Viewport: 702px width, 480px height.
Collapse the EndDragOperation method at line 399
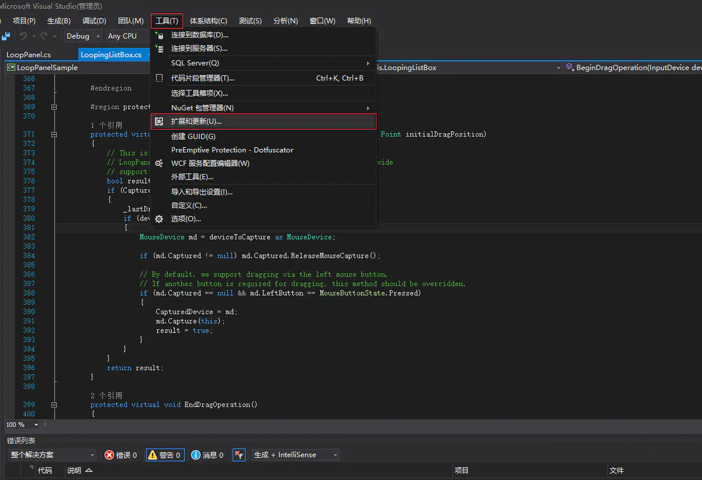tap(54, 405)
